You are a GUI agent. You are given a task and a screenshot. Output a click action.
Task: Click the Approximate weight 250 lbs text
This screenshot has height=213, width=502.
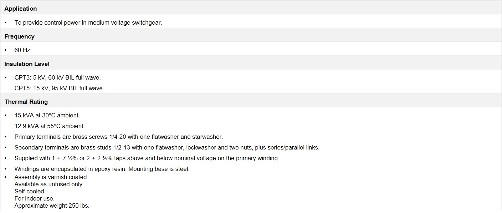(x=52, y=206)
